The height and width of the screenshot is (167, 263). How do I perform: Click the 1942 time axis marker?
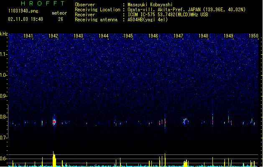pos(53,35)
